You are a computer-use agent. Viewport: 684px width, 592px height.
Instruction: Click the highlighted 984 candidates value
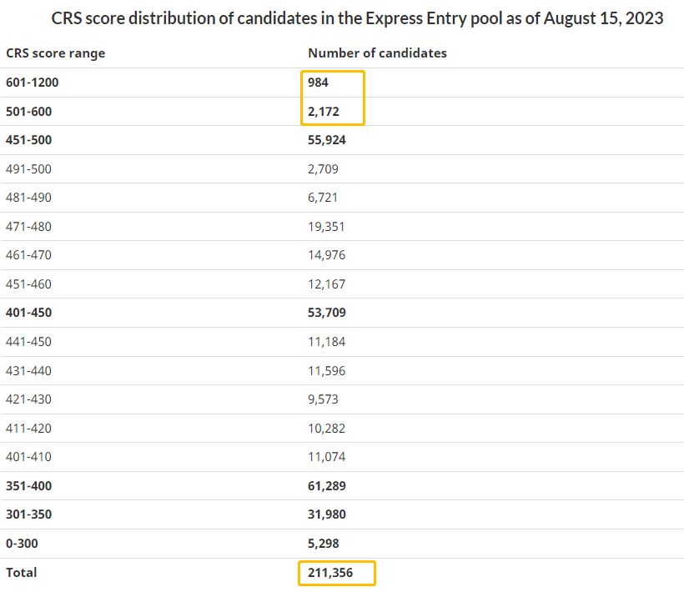[319, 83]
